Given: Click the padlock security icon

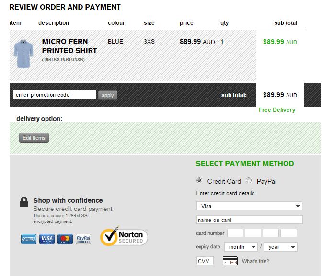Looking at the screenshot, I should (x=24, y=202).
